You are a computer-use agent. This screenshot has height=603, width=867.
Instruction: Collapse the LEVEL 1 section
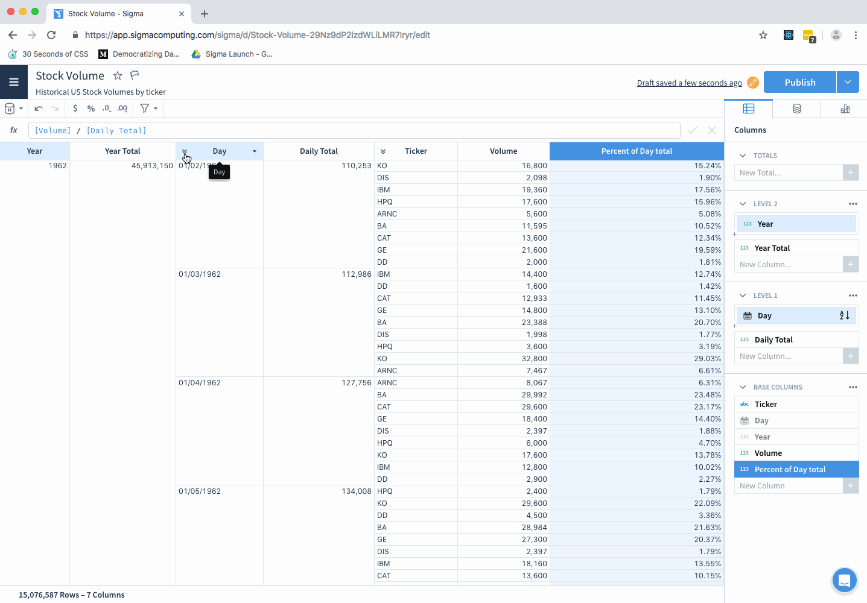pos(743,295)
